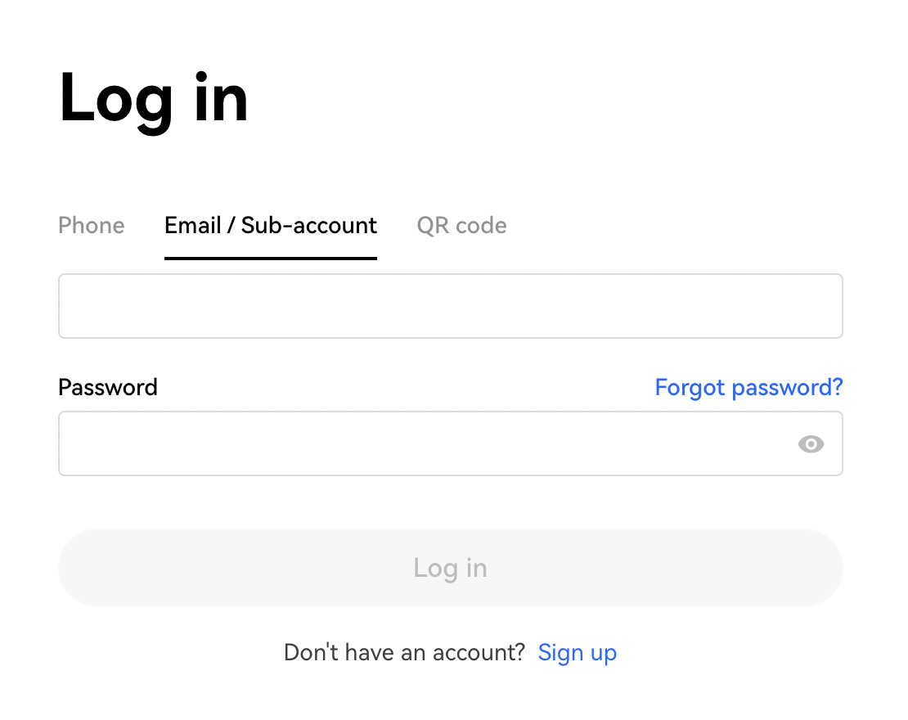Choose Phone as login method
Viewport: 908px width, 720px height.
click(x=92, y=225)
